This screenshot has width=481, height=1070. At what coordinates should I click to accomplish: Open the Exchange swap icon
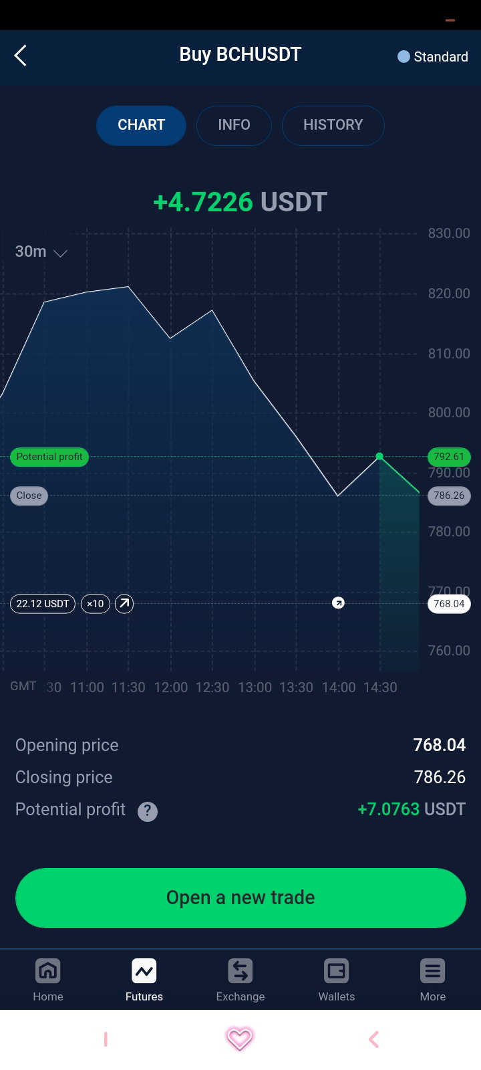coord(240,971)
